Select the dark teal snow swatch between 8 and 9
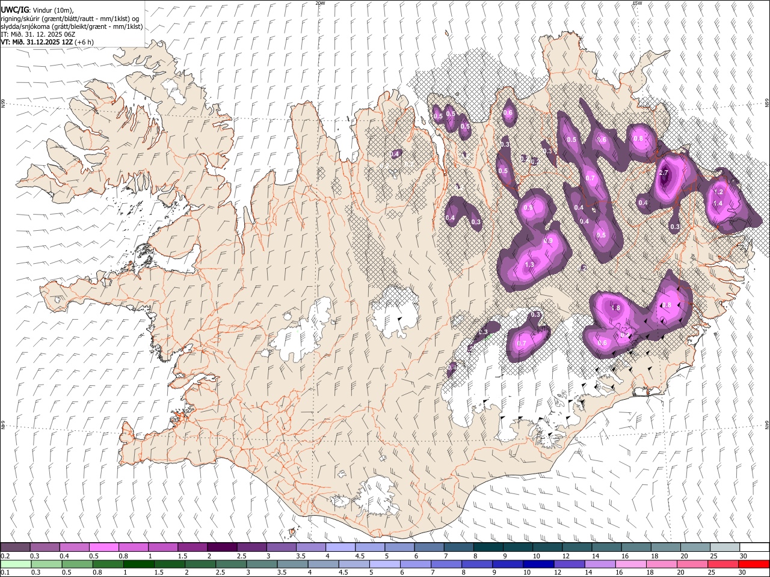Screen dimensions: 770x577 click(x=488, y=548)
